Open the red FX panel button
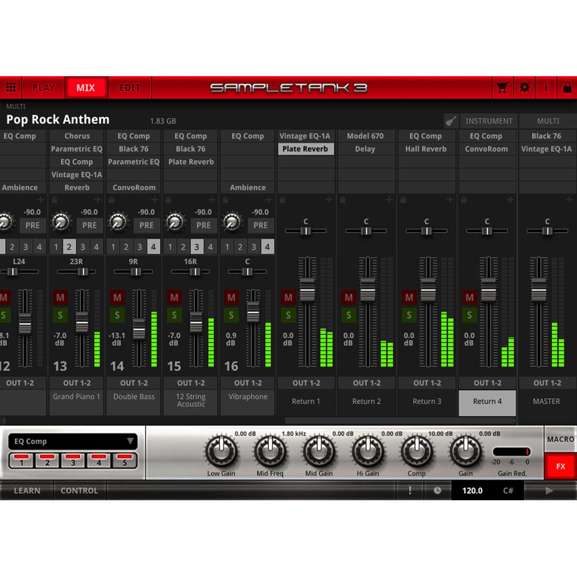Image resolution: width=577 pixels, height=577 pixels. click(560, 466)
